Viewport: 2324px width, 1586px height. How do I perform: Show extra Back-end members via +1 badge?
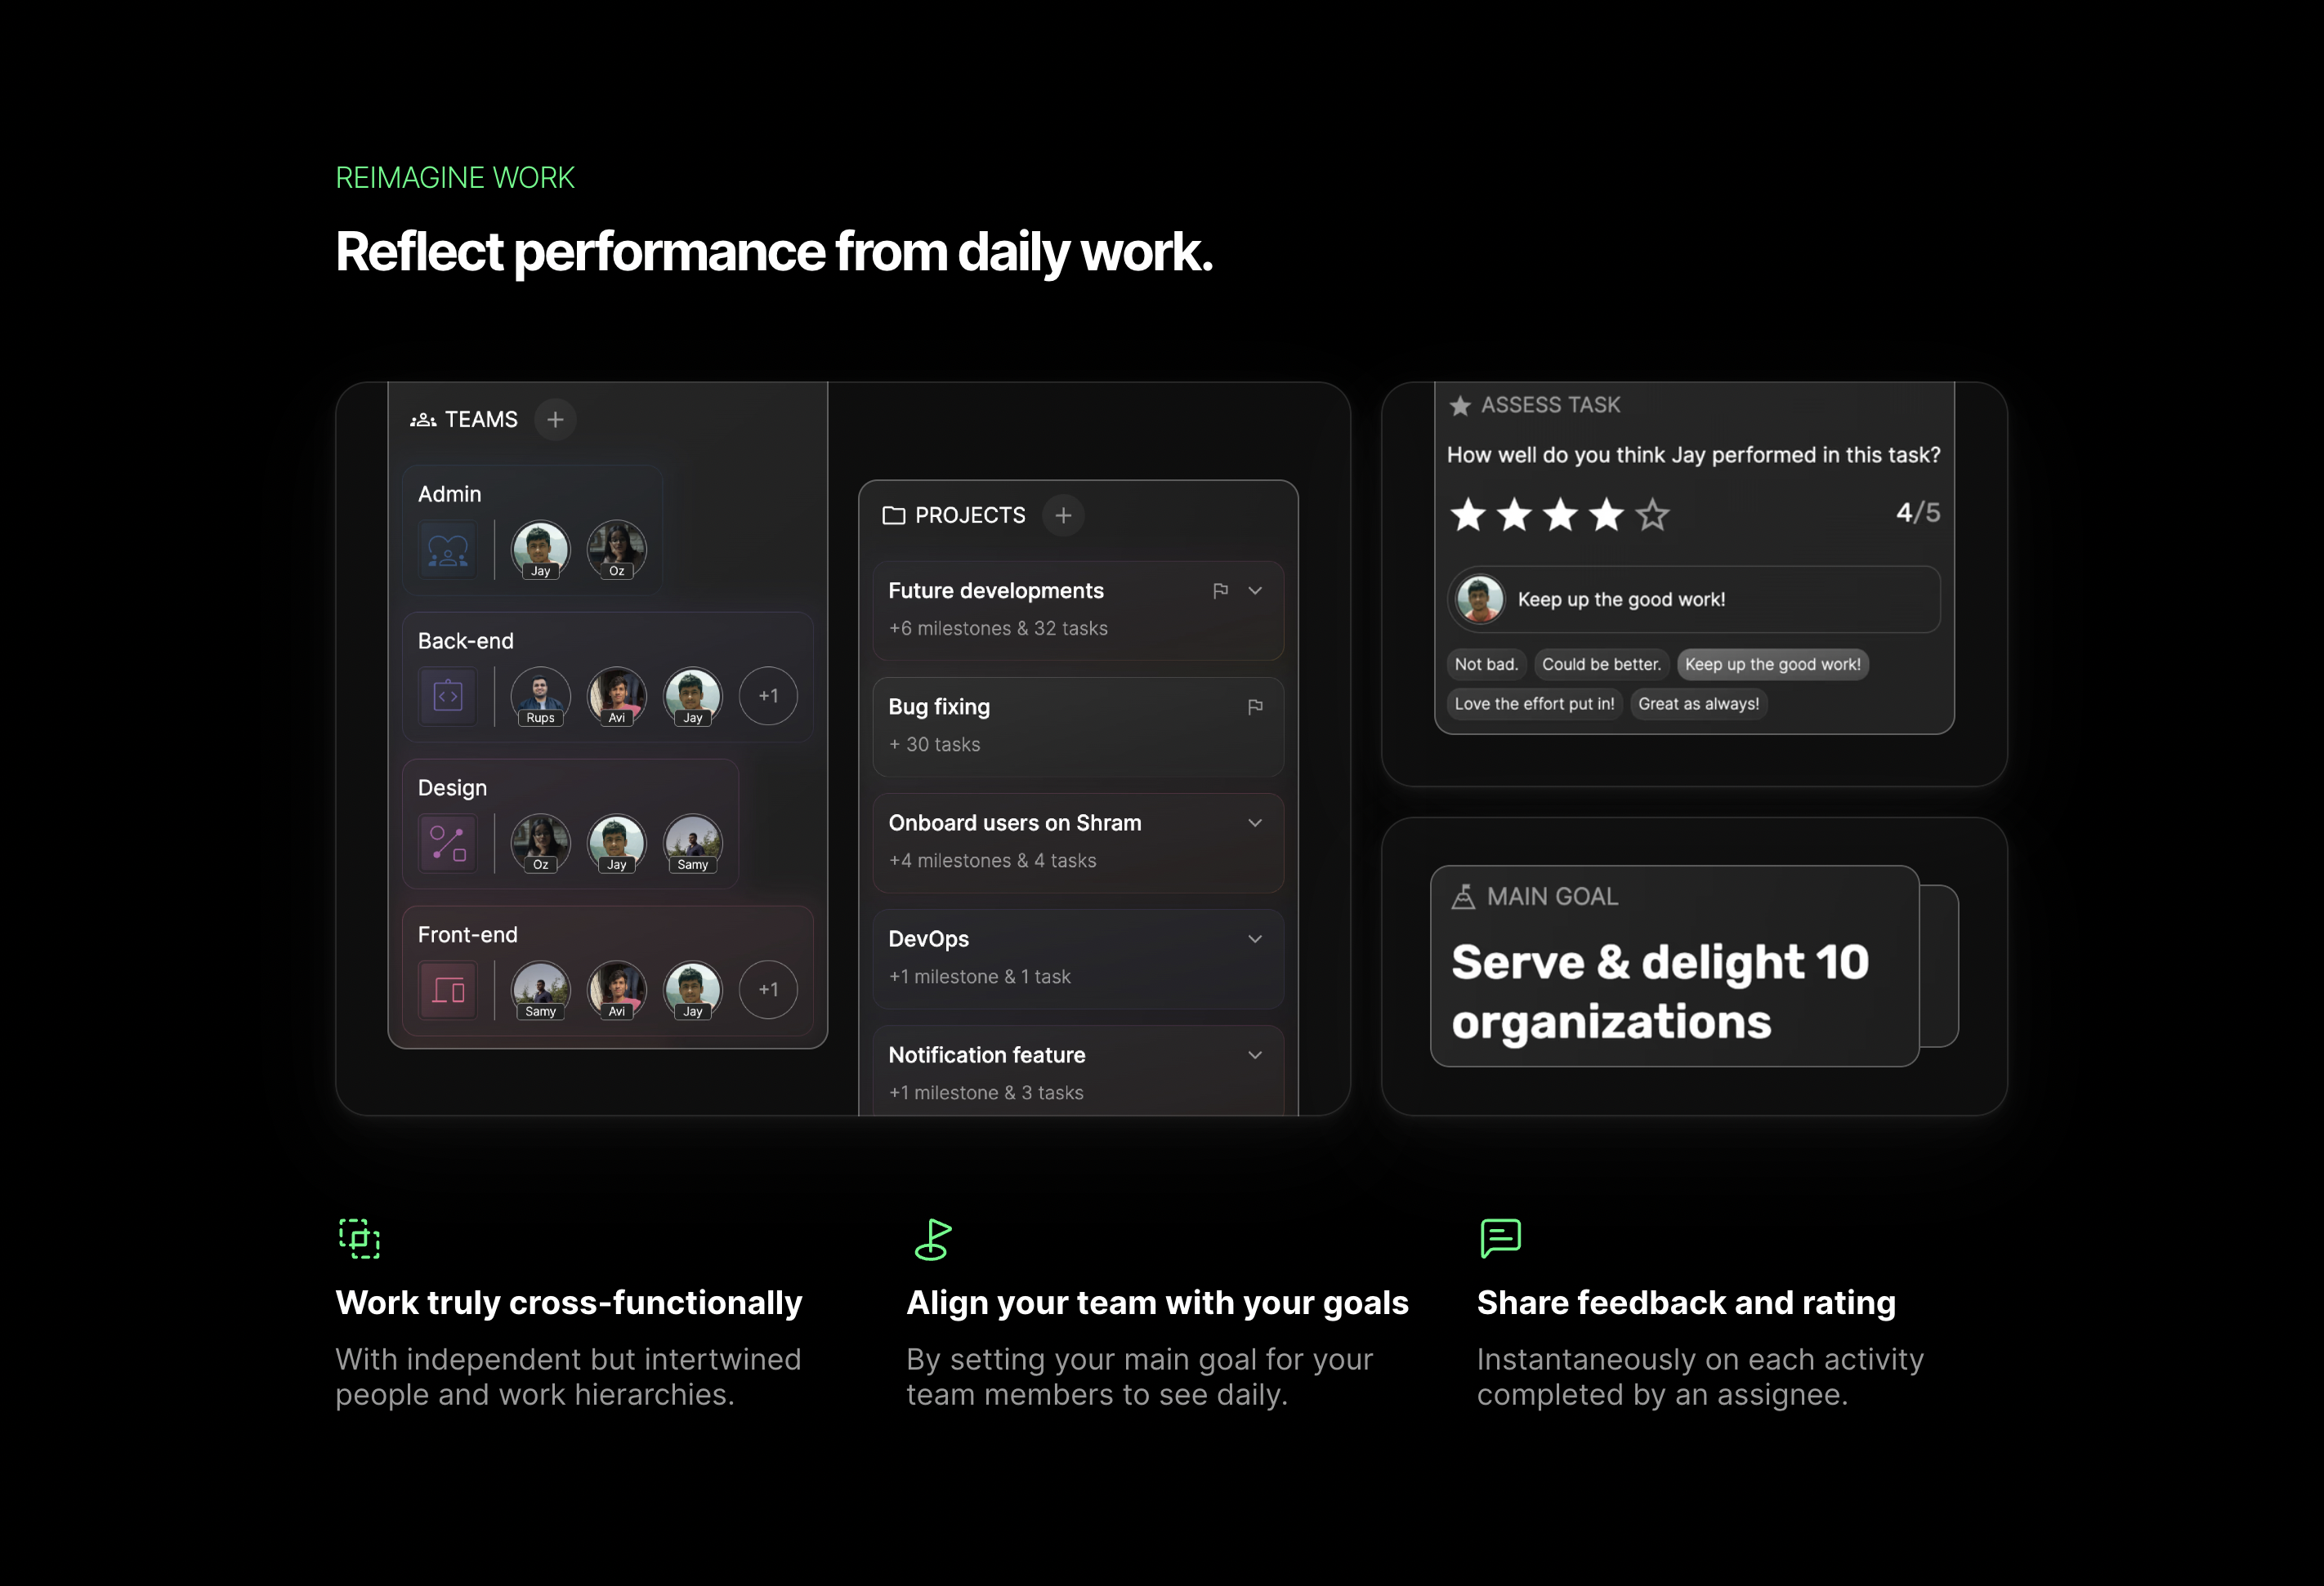768,697
